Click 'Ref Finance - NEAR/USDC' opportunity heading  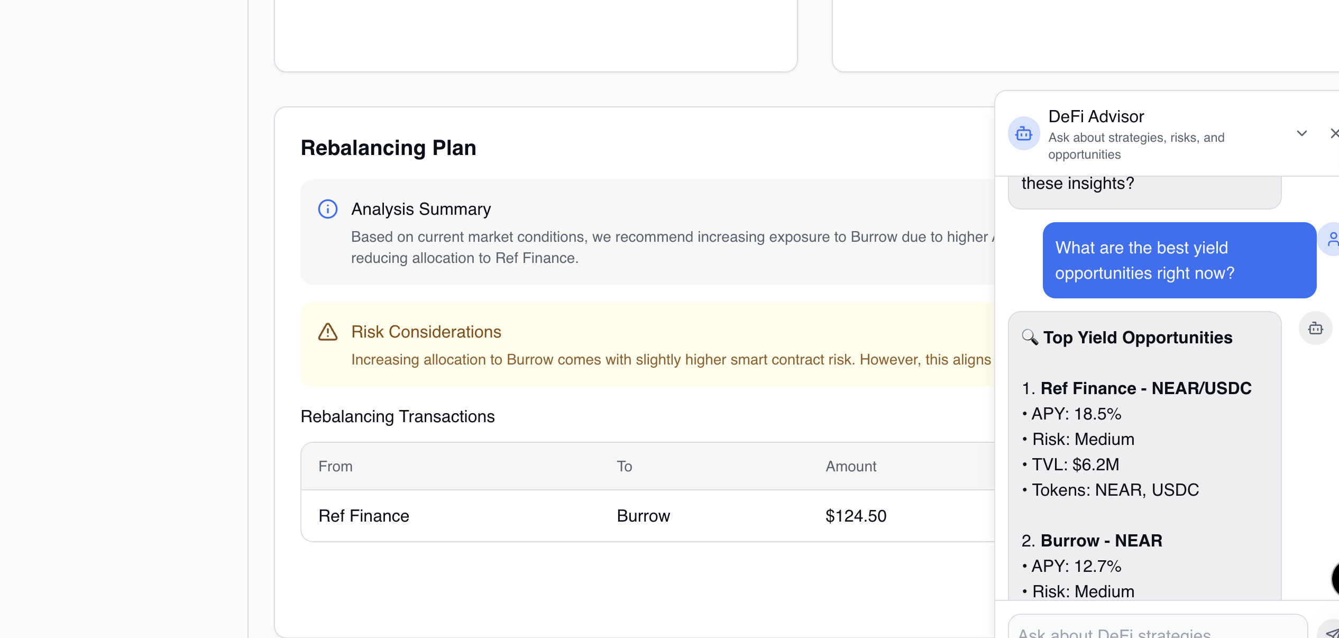1145,388
